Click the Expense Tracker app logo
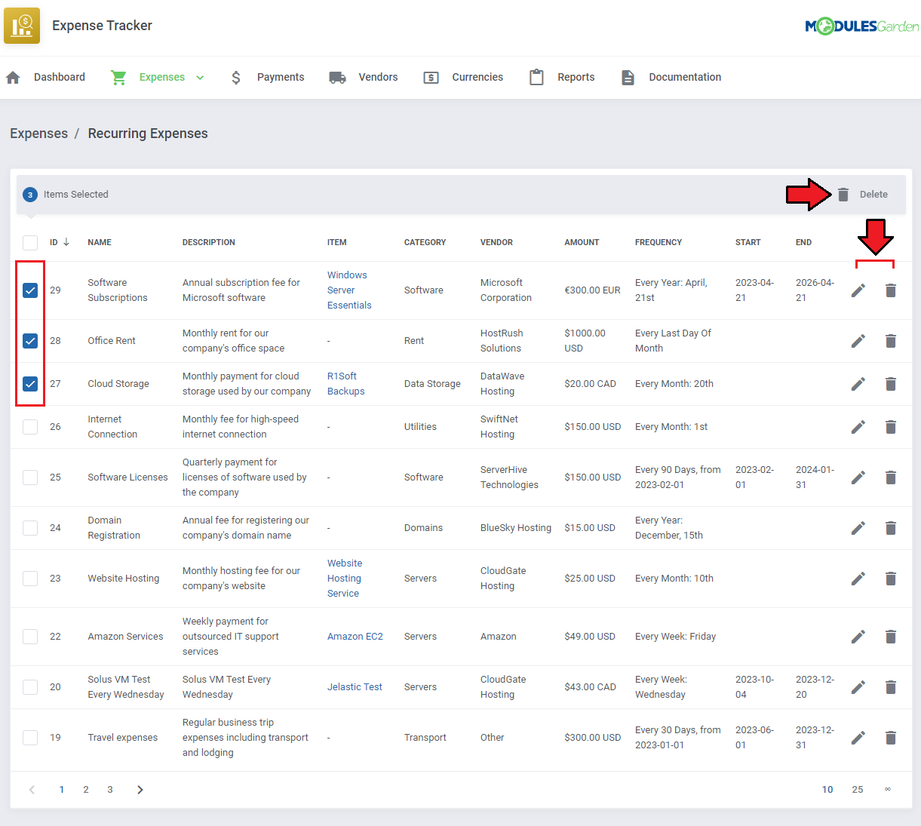Viewport: 921px width, 826px height. tap(22, 26)
